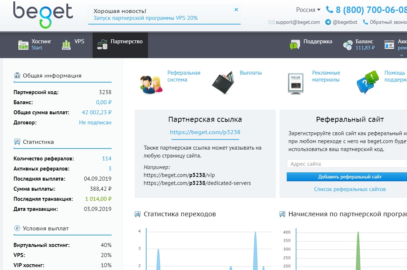Close the good news banner

click(236, 10)
